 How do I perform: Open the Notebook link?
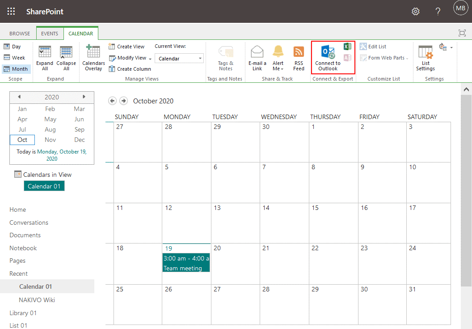click(x=23, y=248)
